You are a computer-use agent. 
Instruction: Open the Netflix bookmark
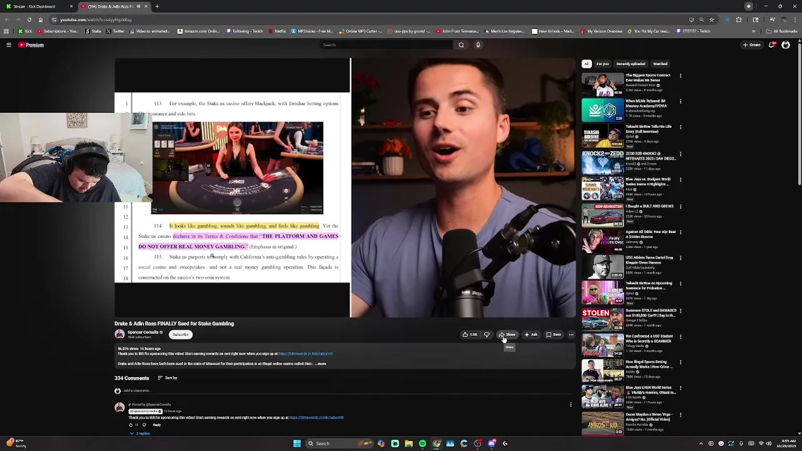277,31
